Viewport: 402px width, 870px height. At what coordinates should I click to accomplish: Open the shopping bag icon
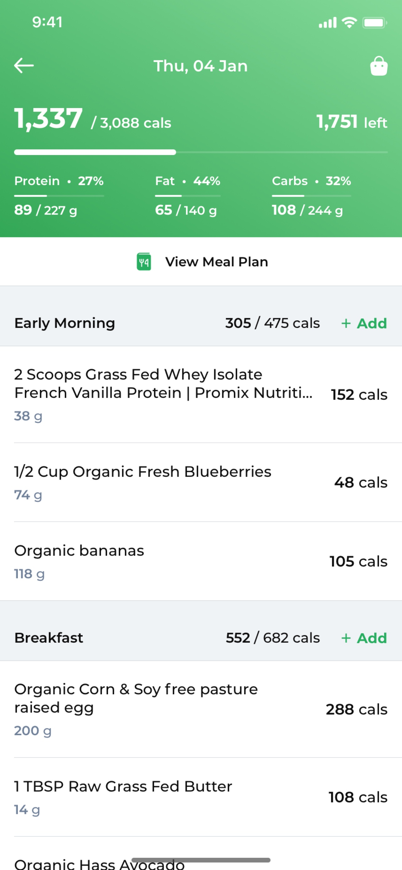[379, 65]
